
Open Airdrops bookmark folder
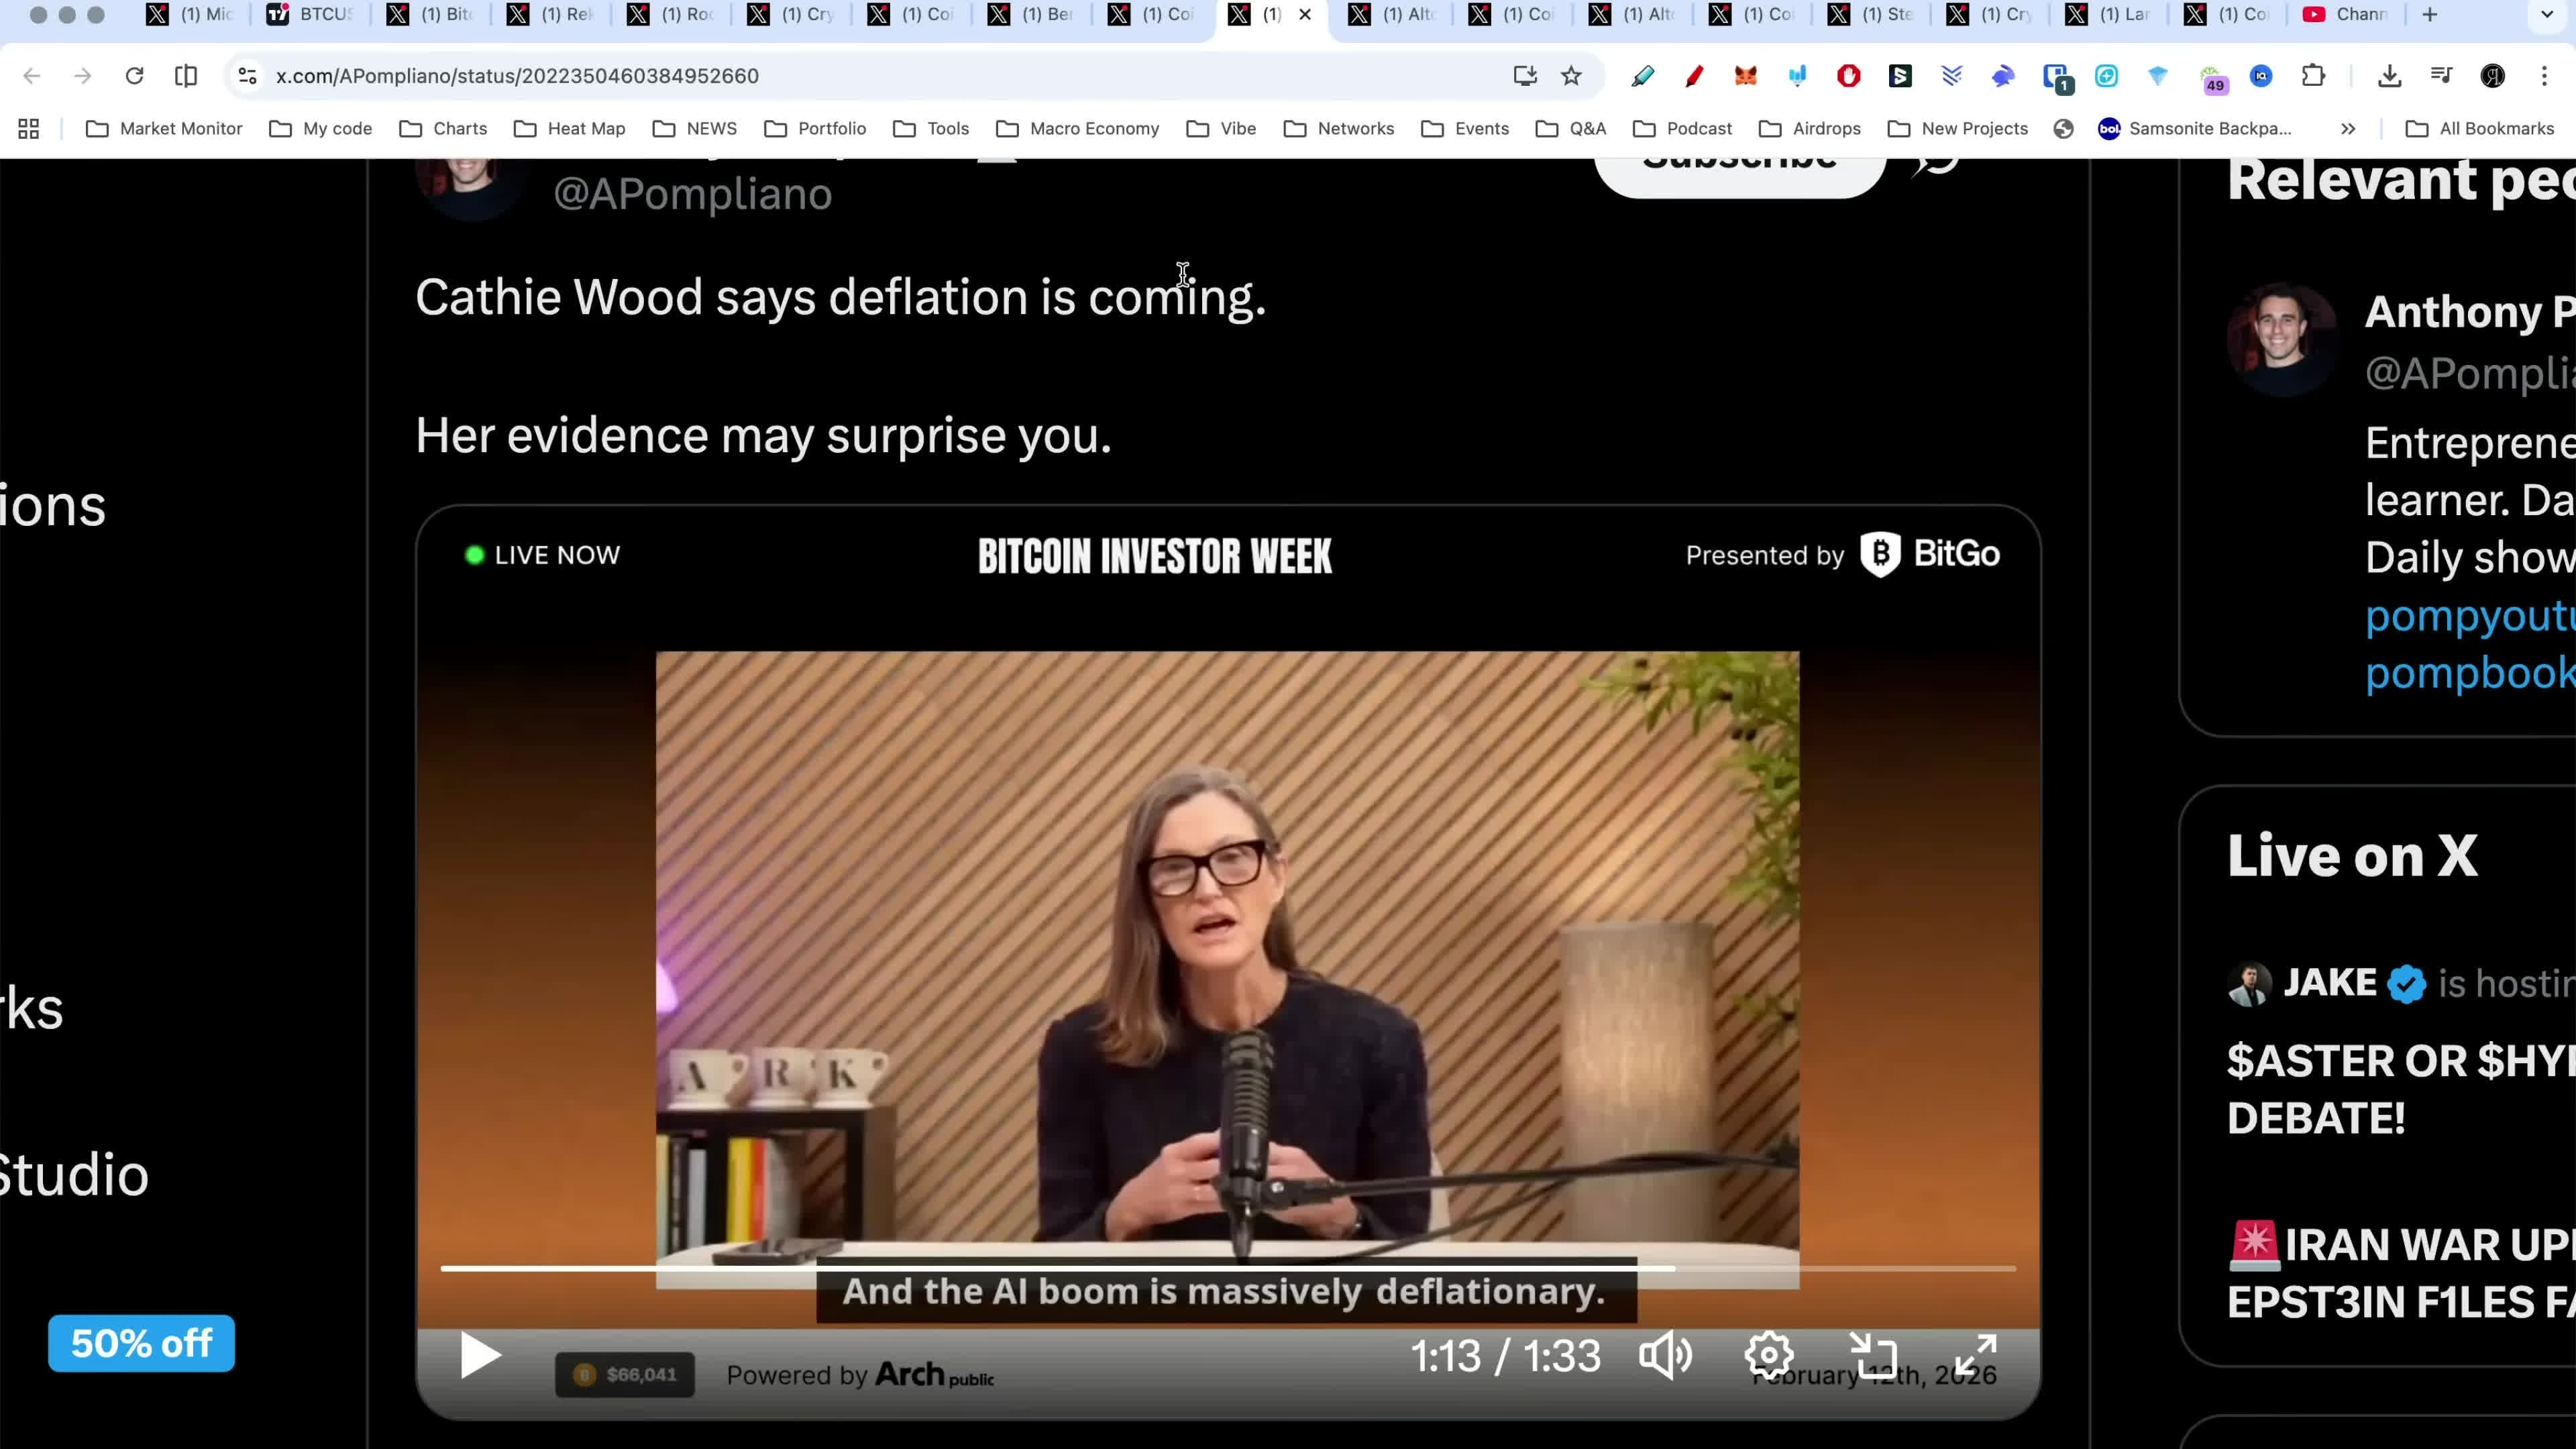click(1809, 129)
